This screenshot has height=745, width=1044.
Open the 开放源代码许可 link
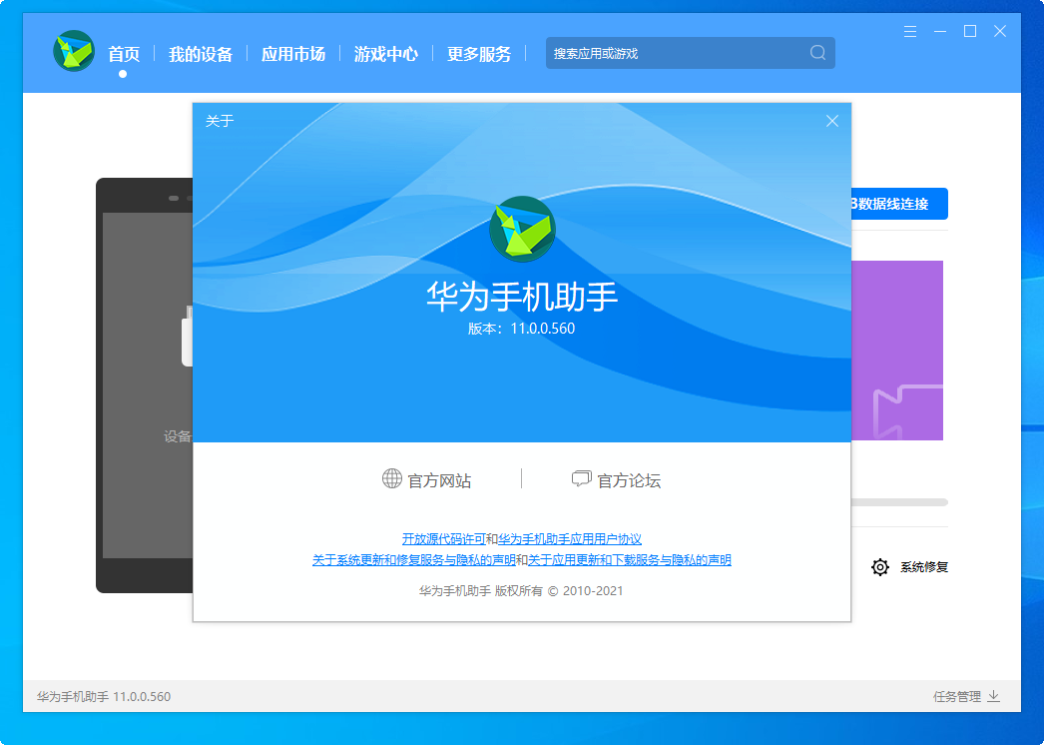click(x=443, y=538)
